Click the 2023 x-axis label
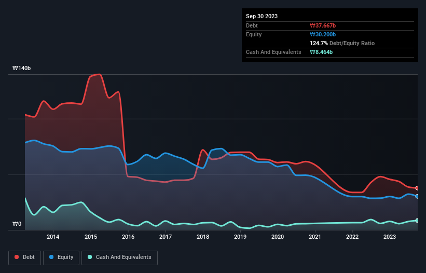Screen dimensions: 426x273 coord(390,237)
